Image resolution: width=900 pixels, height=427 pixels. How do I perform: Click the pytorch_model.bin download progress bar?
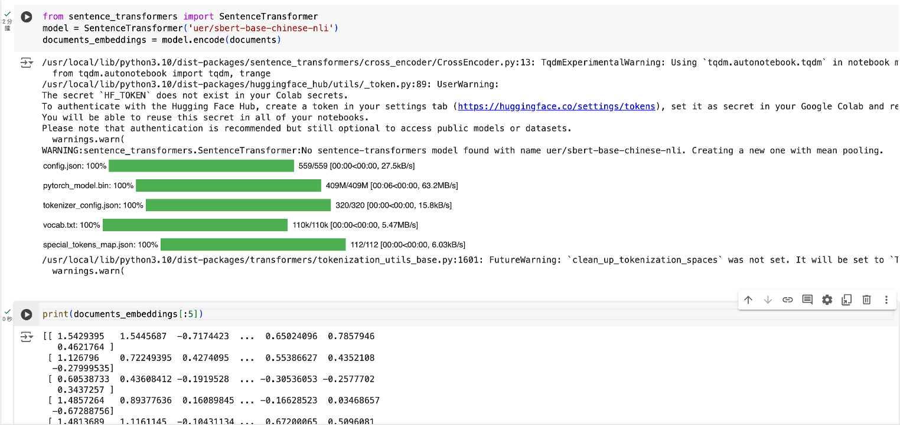tap(228, 186)
